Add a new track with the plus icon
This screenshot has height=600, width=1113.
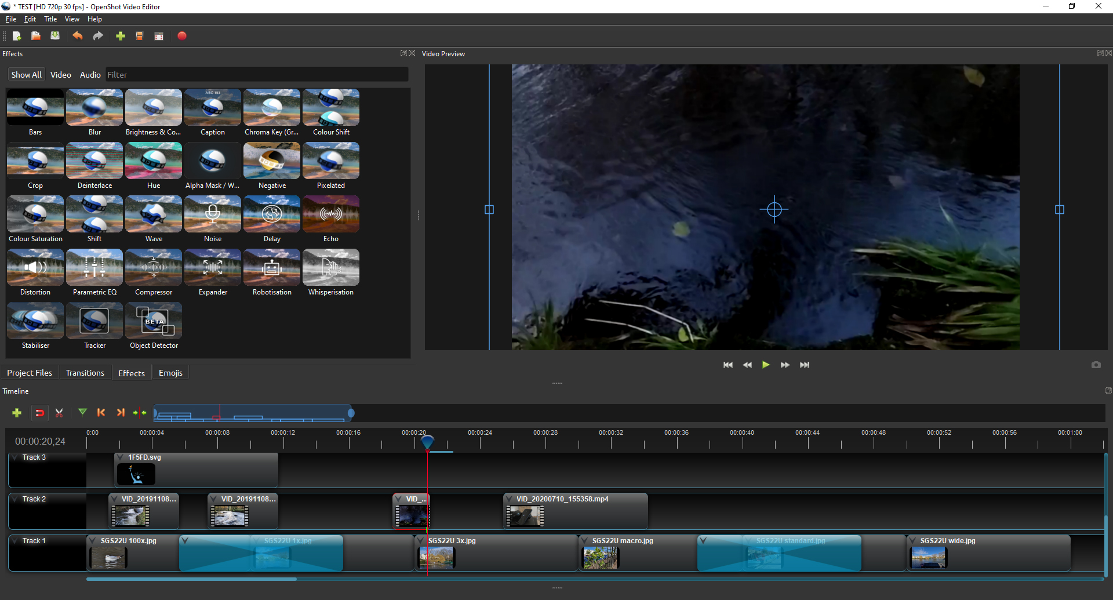[16, 413]
